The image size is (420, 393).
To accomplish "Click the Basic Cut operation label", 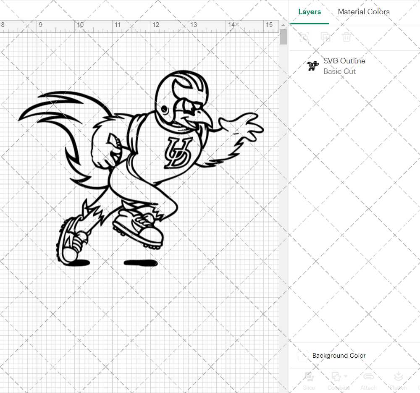I will click(339, 71).
